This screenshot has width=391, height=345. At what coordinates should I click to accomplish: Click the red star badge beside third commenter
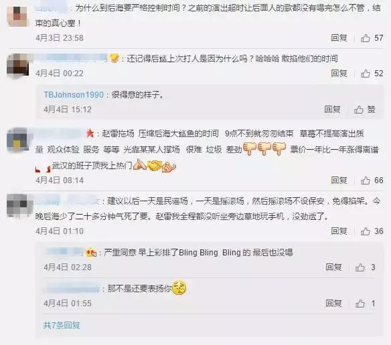[x=90, y=133]
